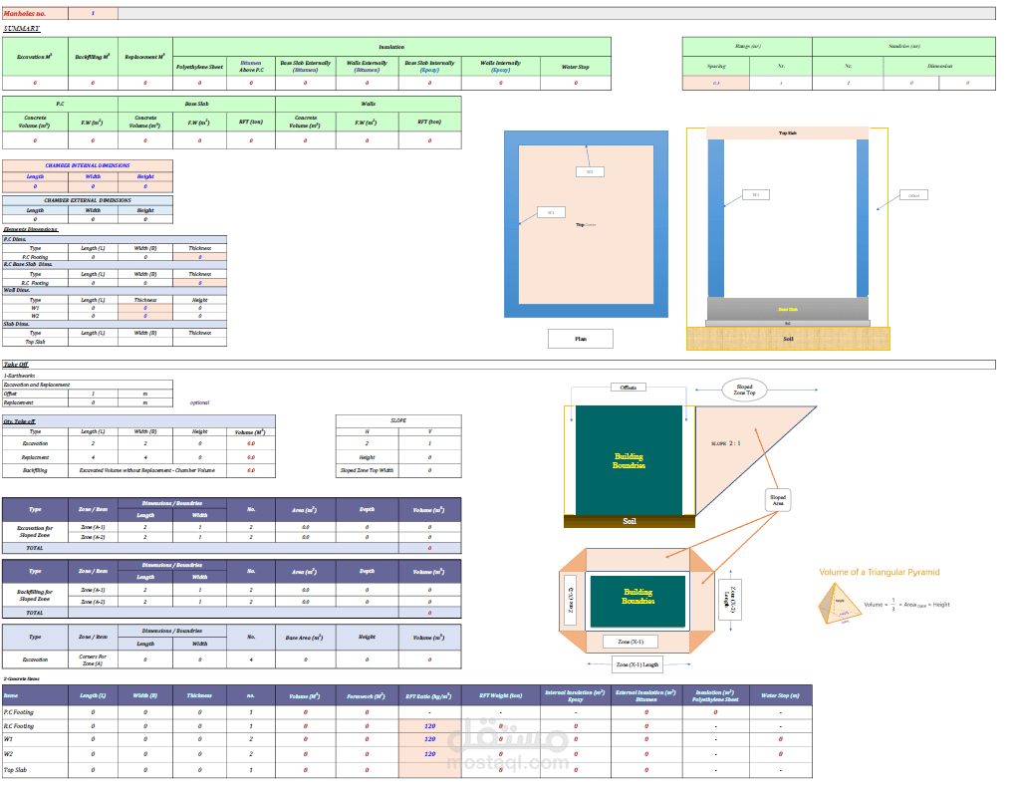This screenshot has height=789, width=1016.
Task: Click 'CHAMBER INTERNAL DIMENSIONS' title
Action: (x=88, y=165)
